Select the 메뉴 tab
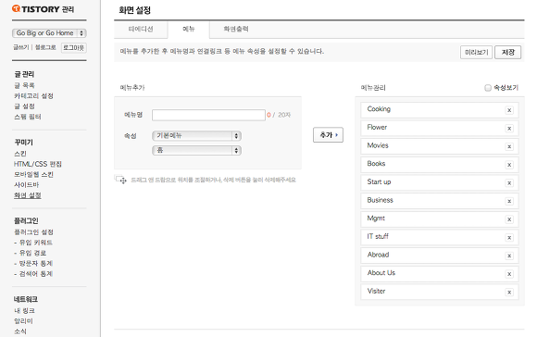This screenshot has width=537, height=337. pyautogui.click(x=188, y=29)
